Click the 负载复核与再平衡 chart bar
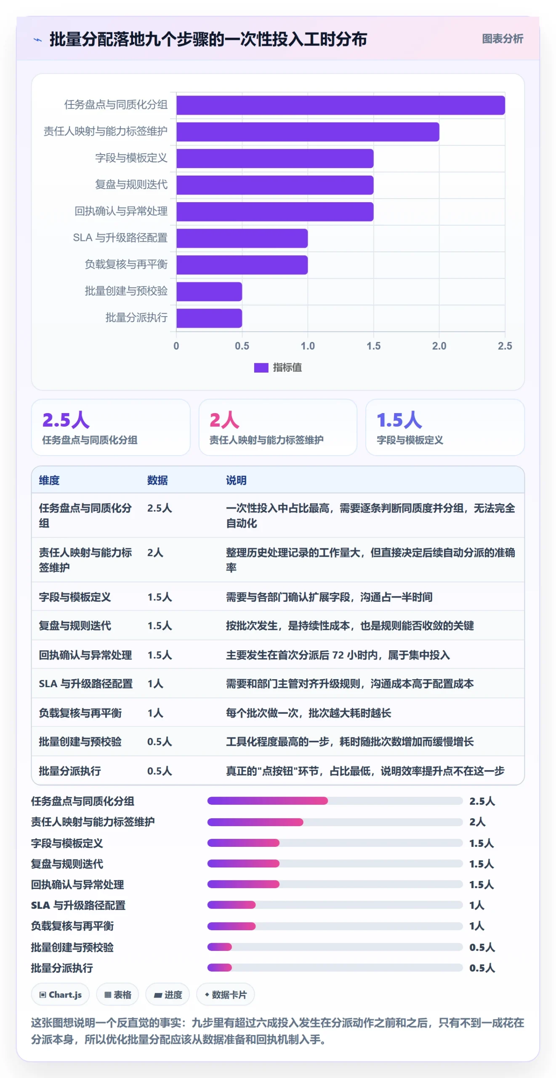The height and width of the screenshot is (1078, 556). click(242, 265)
